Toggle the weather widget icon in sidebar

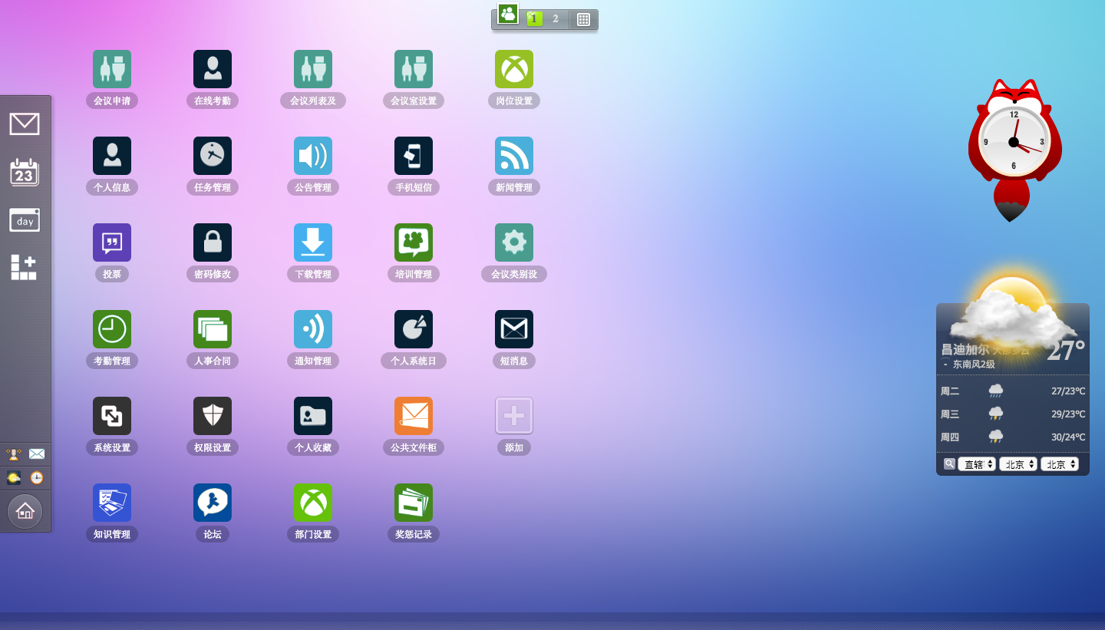click(14, 478)
